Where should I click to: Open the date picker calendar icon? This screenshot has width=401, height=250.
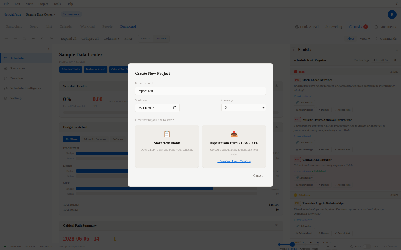(175, 108)
